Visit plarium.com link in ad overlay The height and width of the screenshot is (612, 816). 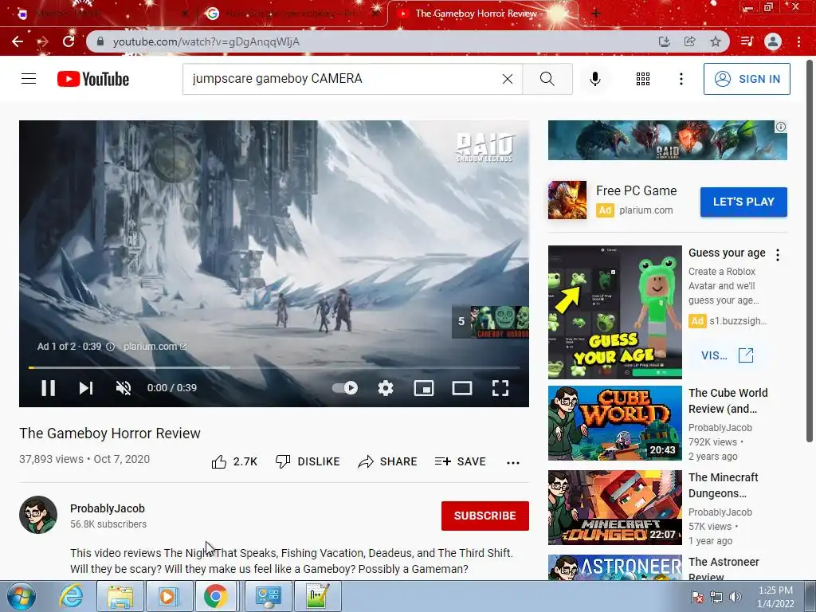tap(155, 347)
